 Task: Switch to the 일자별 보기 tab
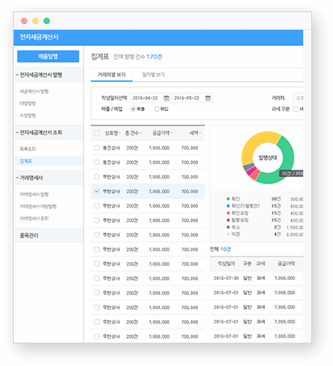point(154,75)
